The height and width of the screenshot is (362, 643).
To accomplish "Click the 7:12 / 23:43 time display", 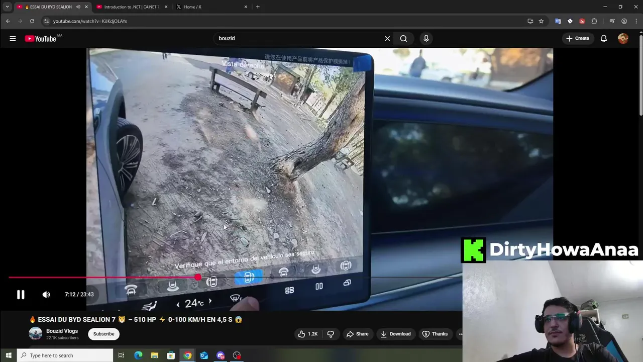I will [x=79, y=295].
